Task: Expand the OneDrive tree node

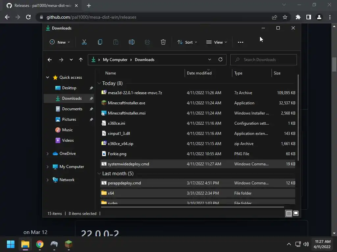Action: coord(47,154)
